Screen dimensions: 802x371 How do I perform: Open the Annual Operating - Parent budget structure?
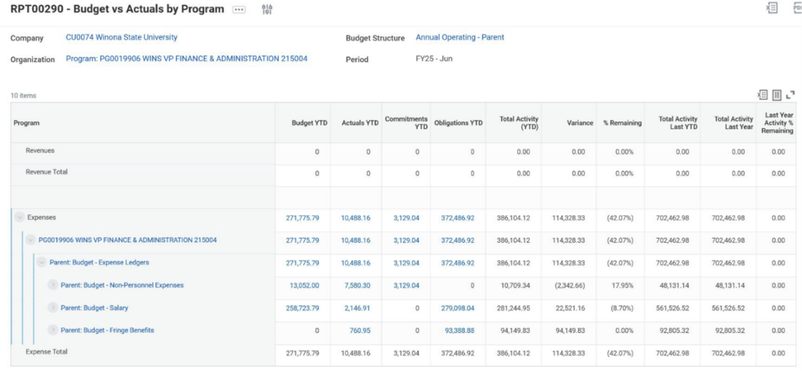tap(460, 37)
